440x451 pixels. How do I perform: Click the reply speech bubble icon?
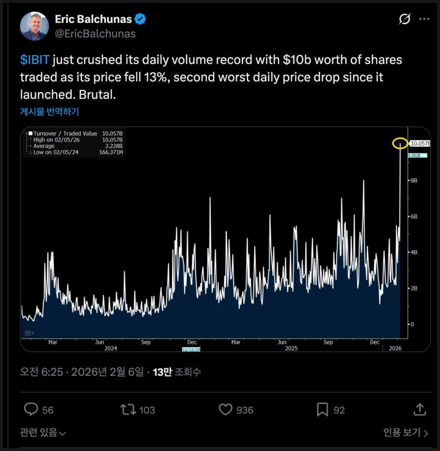coord(31,410)
